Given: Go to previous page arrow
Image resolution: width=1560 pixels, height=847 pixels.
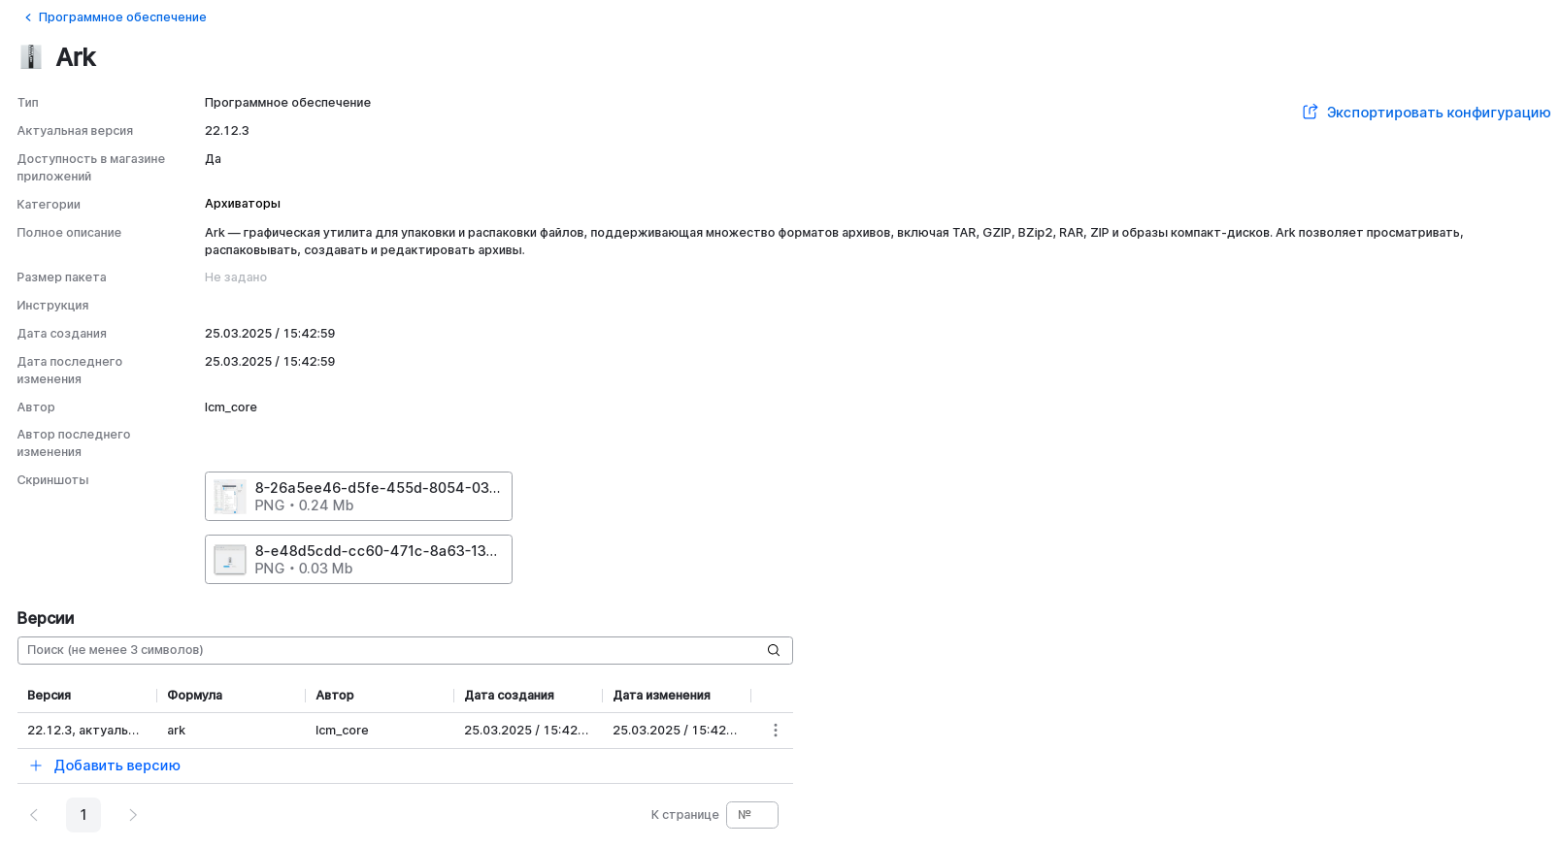Looking at the screenshot, I should click(34, 815).
